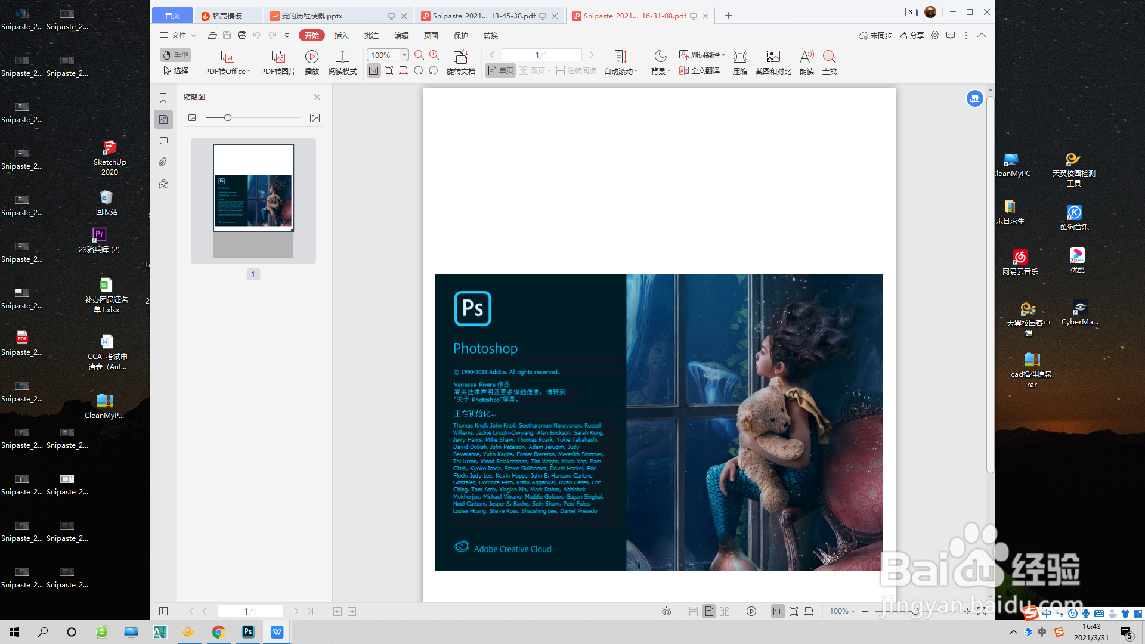Screen dimensions: 1145x644
Task: Click the print icon in quick toolbar
Action: click(242, 35)
